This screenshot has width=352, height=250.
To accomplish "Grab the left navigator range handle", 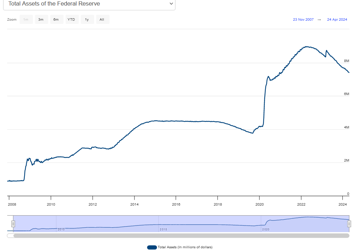I will tap(13, 224).
